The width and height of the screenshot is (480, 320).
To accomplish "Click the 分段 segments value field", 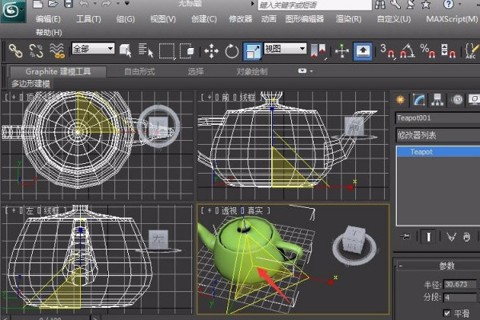I will [x=460, y=298].
